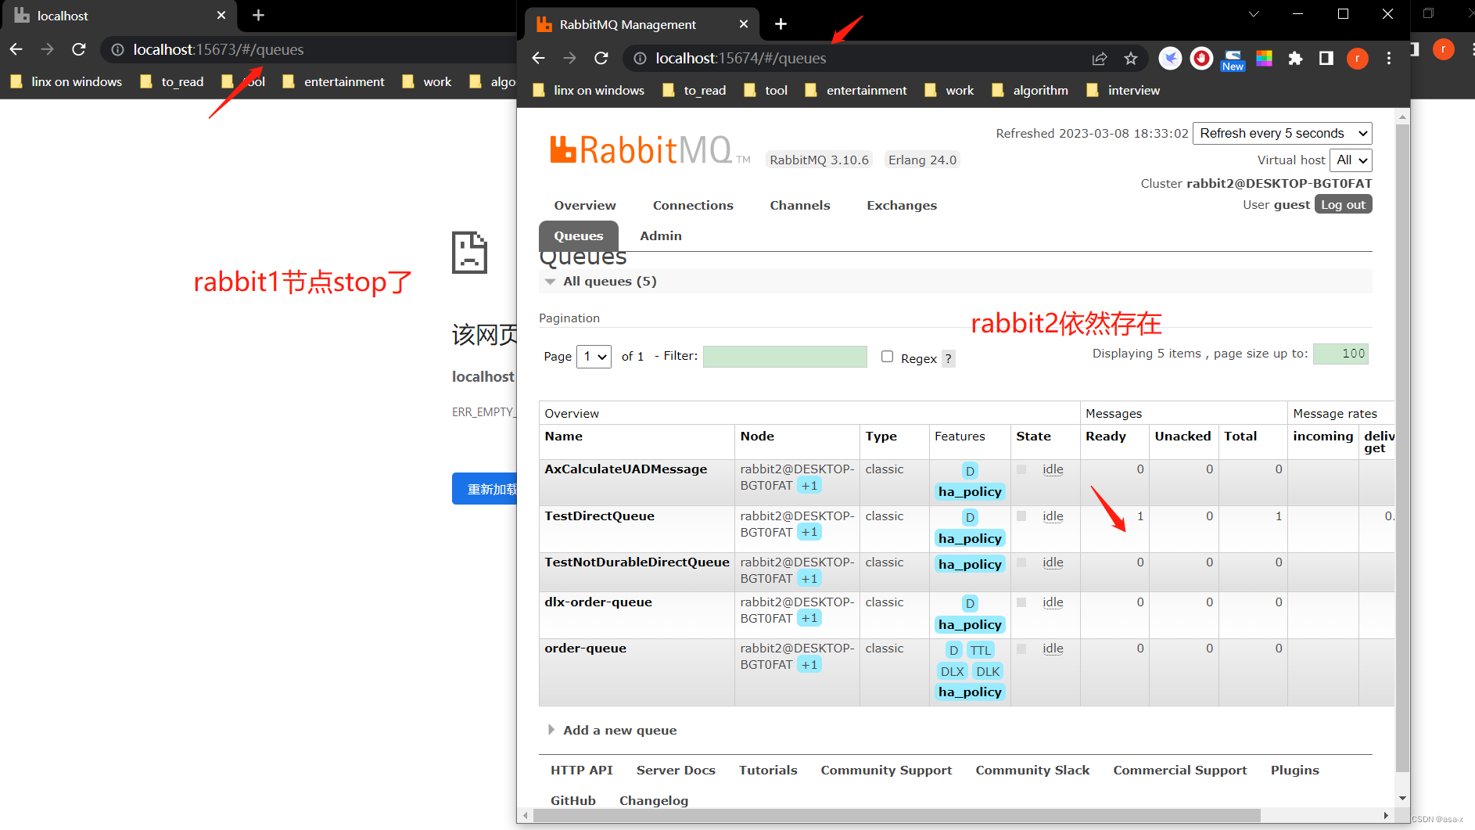Switch to the Connections tab

(693, 205)
